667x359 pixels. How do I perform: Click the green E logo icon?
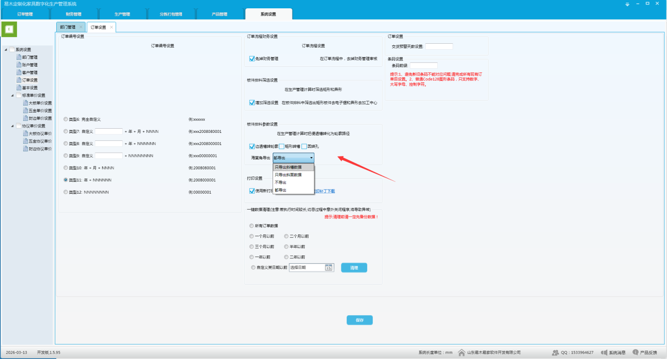(x=9, y=29)
